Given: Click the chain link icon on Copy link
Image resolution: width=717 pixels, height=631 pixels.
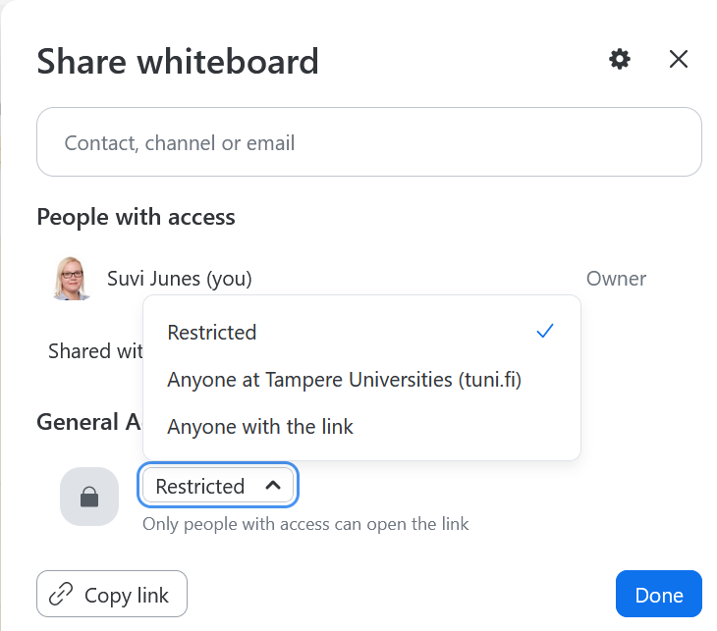Looking at the screenshot, I should [x=61, y=595].
